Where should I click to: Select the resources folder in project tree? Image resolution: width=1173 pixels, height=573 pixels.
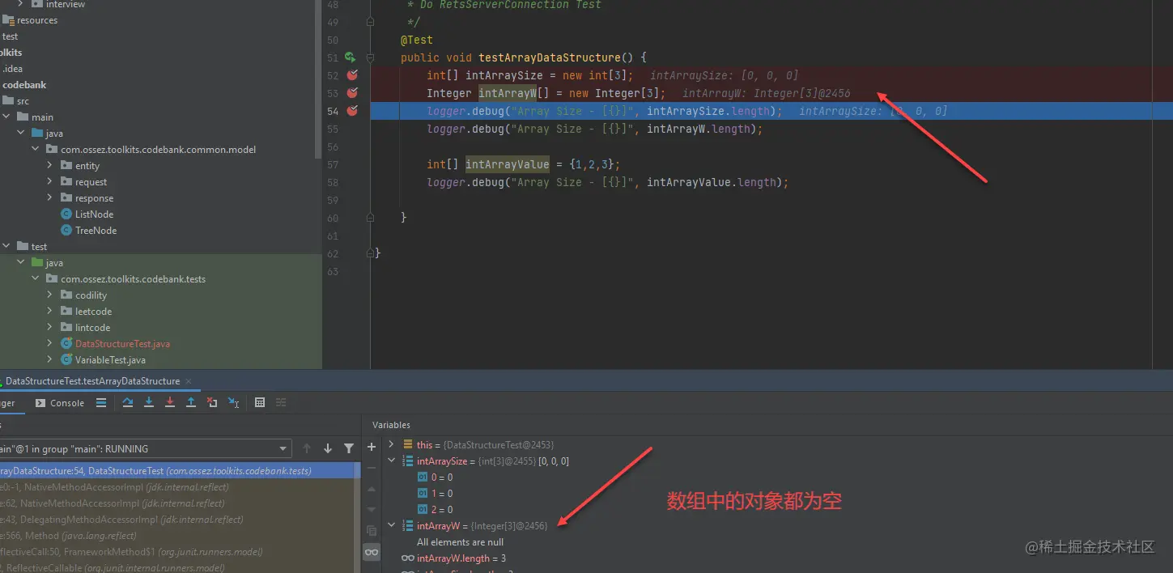31,20
